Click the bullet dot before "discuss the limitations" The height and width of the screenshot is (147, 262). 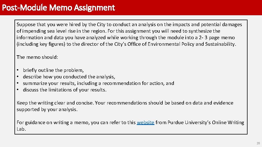point(18,90)
